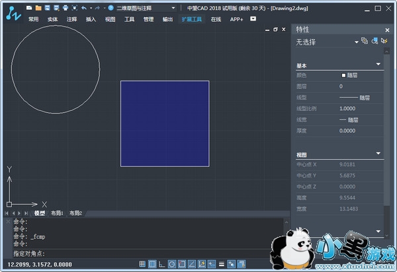
Task: Click the ZWCAD application logo button
Action: click(x=11, y=13)
